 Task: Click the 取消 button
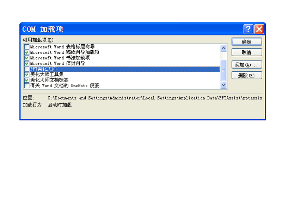point(247,52)
